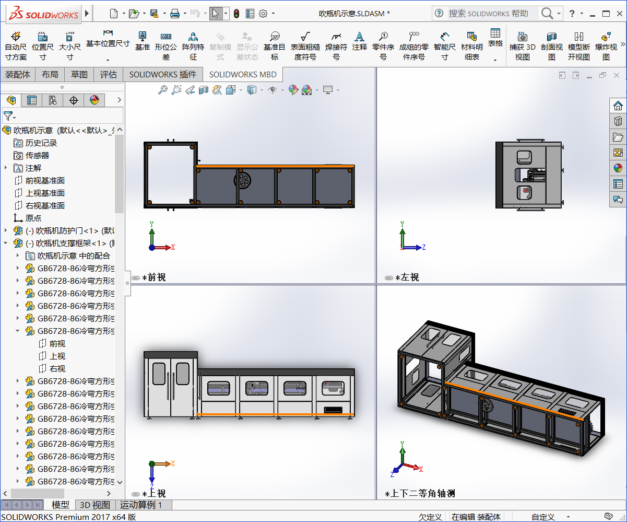Screen dimensions: 627x522
Task: Select the Size Dimension (大小尺寸) tool
Action: coord(69,45)
